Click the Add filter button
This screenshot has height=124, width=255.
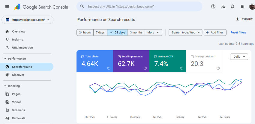coord(215,33)
